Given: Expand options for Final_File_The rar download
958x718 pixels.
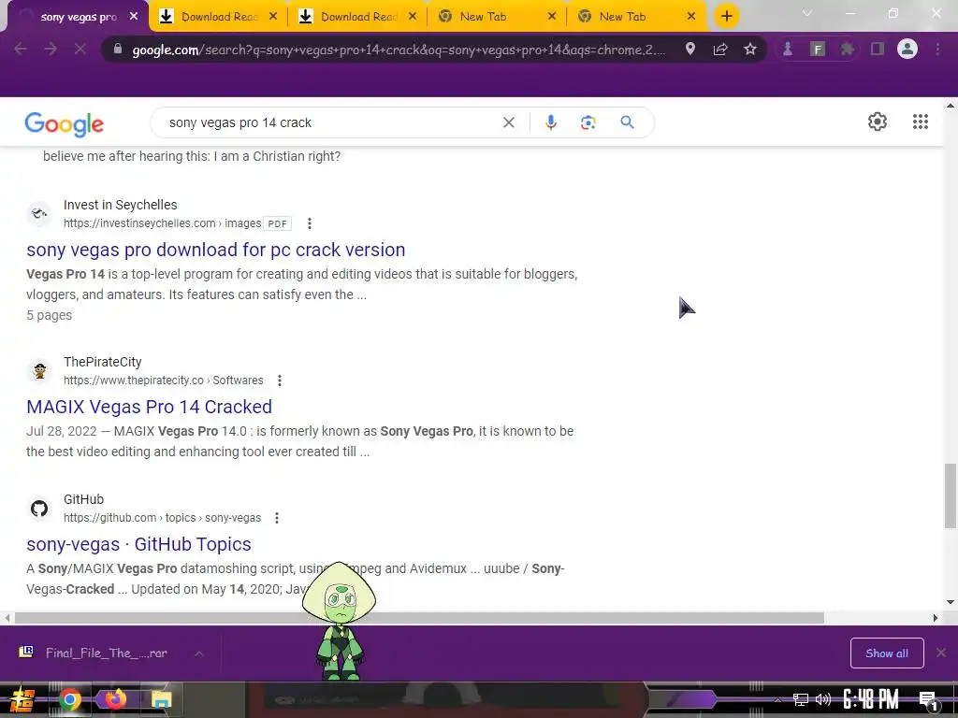Looking at the screenshot, I should coord(199,653).
